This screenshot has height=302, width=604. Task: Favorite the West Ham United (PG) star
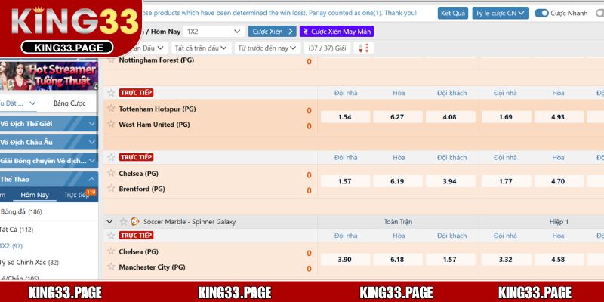[111, 124]
